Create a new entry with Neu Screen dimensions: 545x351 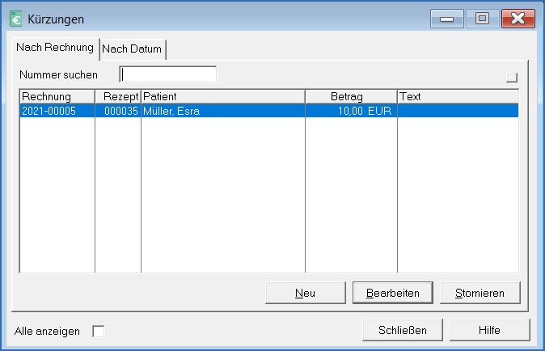click(x=305, y=293)
